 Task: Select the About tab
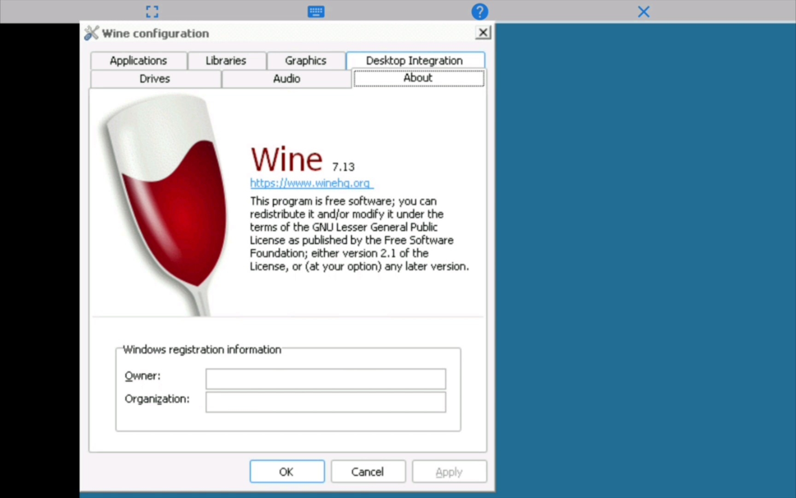[418, 77]
